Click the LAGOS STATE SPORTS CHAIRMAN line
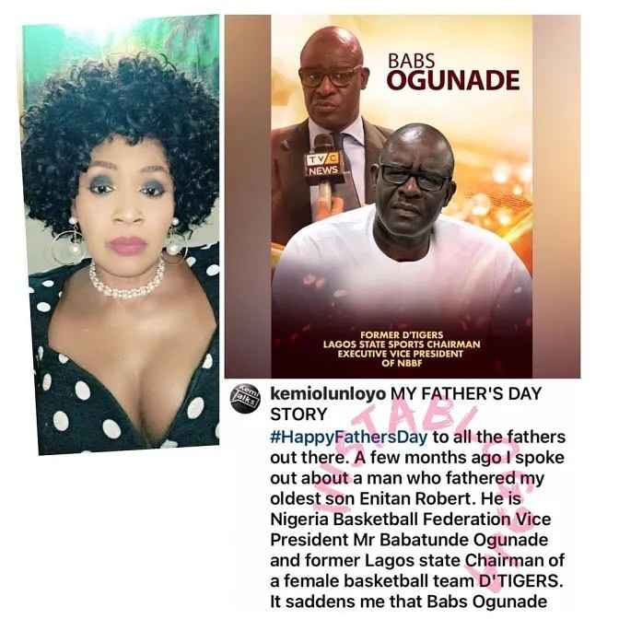The height and width of the screenshot is (619, 619). pyautogui.click(x=402, y=345)
